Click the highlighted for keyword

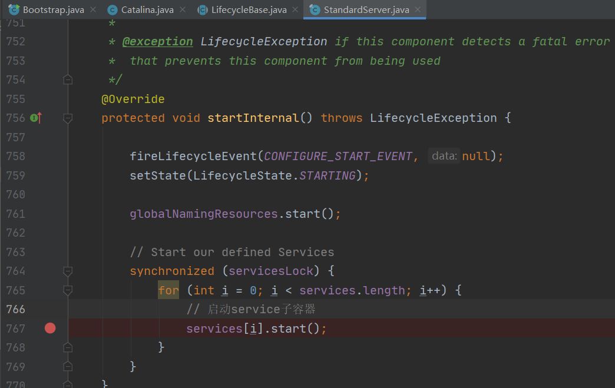[168, 290]
